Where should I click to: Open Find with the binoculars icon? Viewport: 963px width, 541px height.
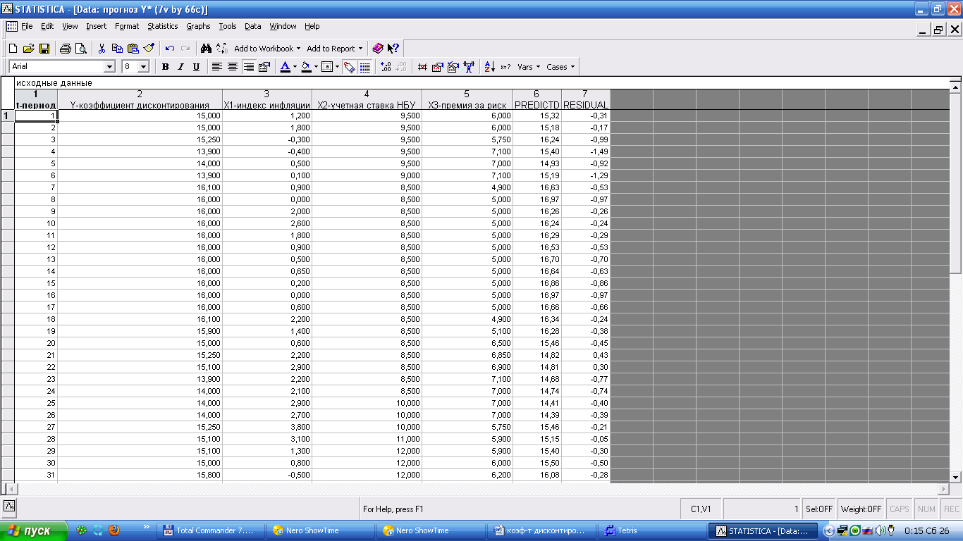tap(206, 49)
